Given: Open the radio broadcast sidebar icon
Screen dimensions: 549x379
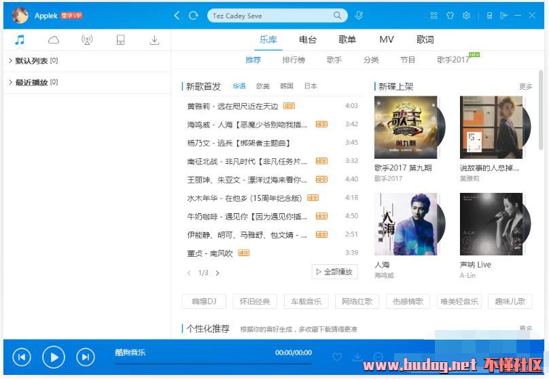Looking at the screenshot, I should tap(87, 40).
